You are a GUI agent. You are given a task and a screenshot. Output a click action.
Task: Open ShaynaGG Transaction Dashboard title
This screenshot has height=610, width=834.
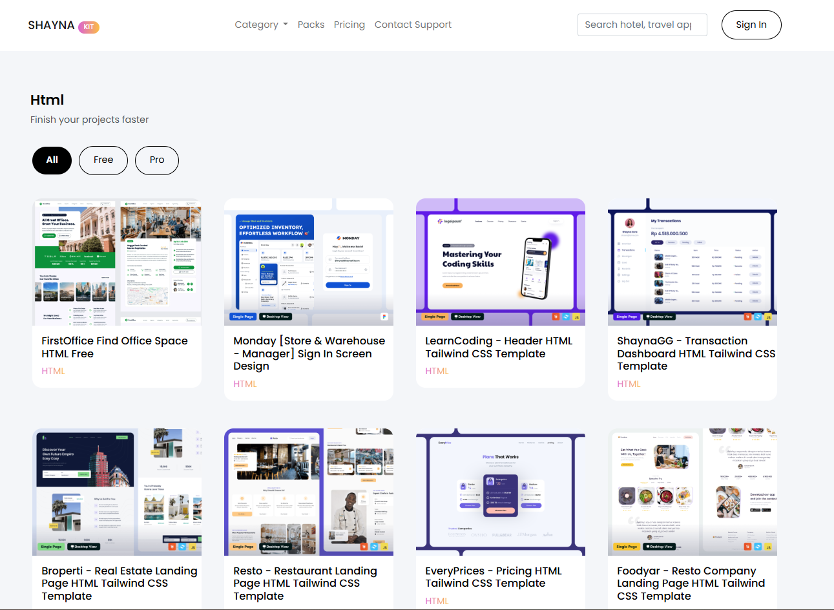pyautogui.click(x=696, y=353)
